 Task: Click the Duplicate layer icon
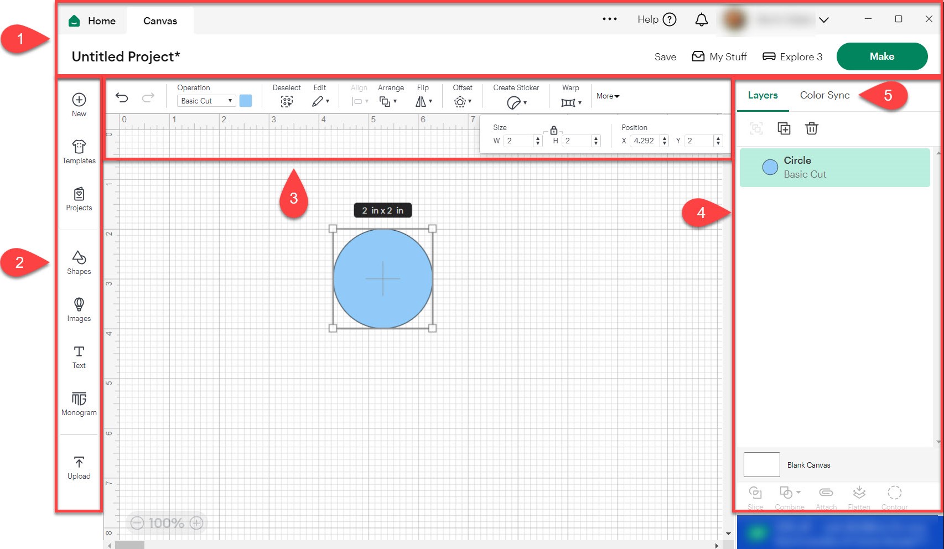point(784,128)
